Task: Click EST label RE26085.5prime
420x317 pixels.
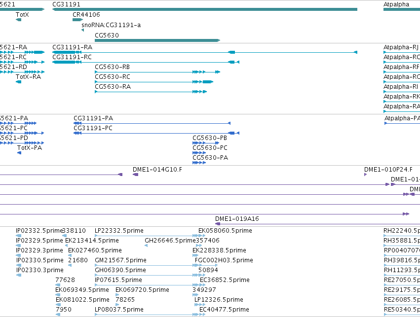Action: click(x=402, y=300)
